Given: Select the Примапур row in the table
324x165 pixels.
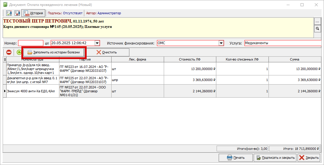Looking at the screenshot, I should point(162,69).
